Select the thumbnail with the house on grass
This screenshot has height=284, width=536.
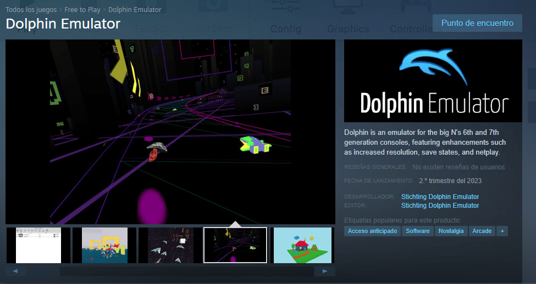[x=303, y=245]
